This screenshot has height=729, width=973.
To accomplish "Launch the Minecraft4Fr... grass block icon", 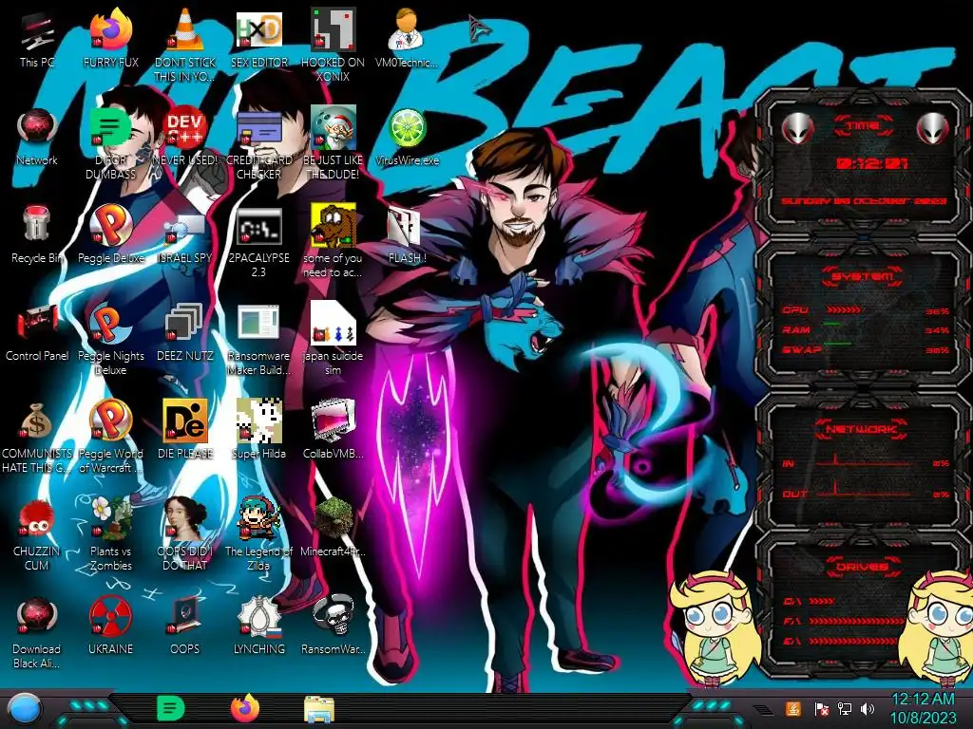I will pyautogui.click(x=333, y=518).
